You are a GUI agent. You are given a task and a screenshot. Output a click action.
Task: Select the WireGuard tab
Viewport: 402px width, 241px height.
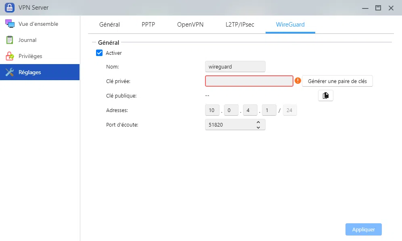point(290,25)
